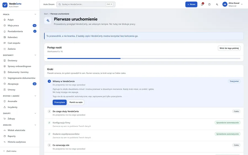This screenshot has width=248, height=155.
Task: Click the Akceptacje clock icon
Action: [x=5, y=84]
